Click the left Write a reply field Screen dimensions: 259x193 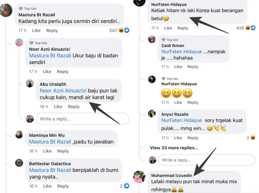[82, 119]
